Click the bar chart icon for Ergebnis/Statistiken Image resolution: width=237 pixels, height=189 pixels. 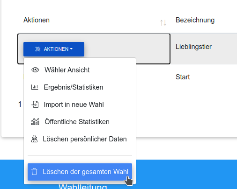(x=35, y=87)
